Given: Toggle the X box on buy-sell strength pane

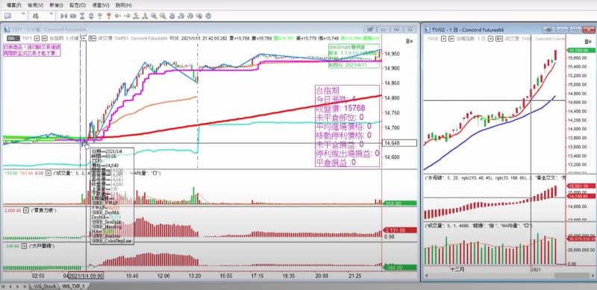Looking at the screenshot, I should (26, 209).
